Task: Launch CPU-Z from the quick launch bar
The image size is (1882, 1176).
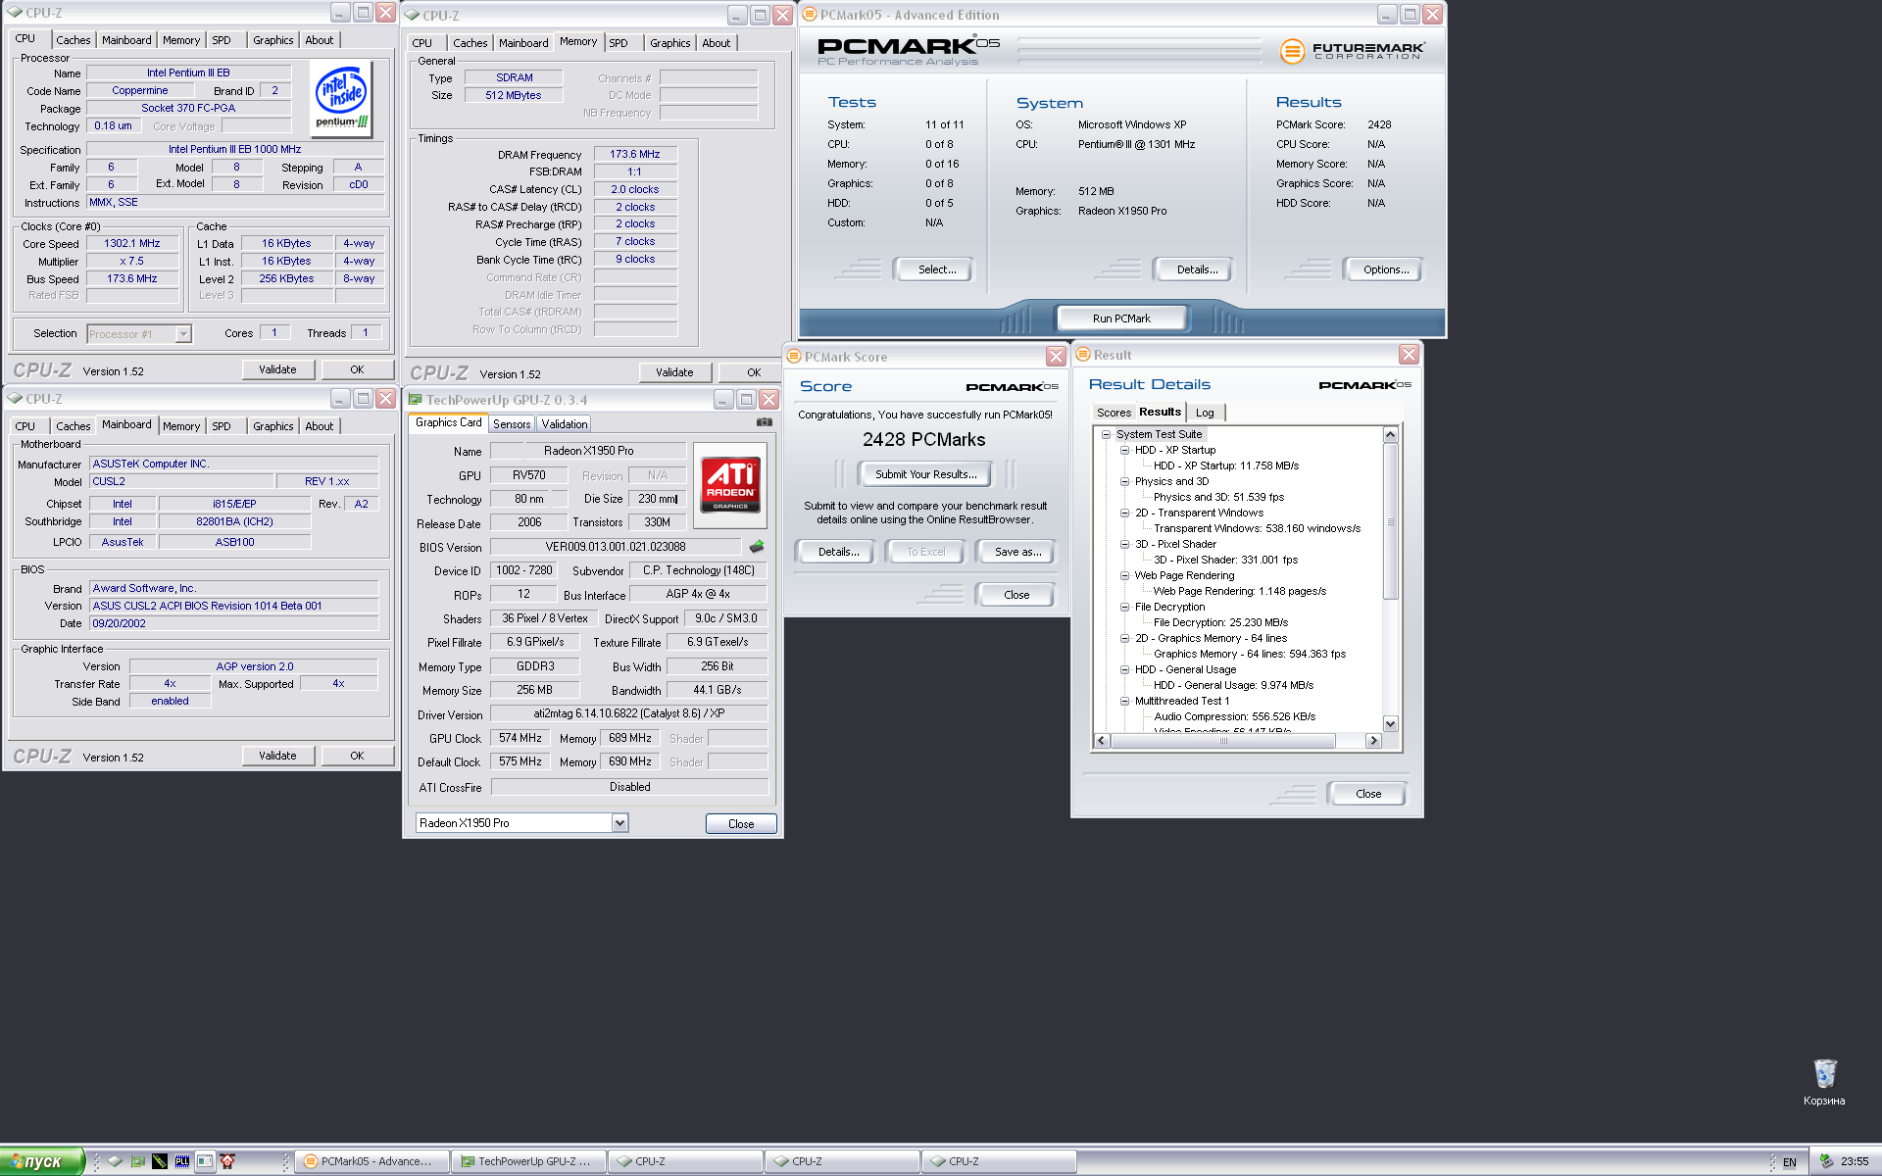Action: (x=115, y=1161)
